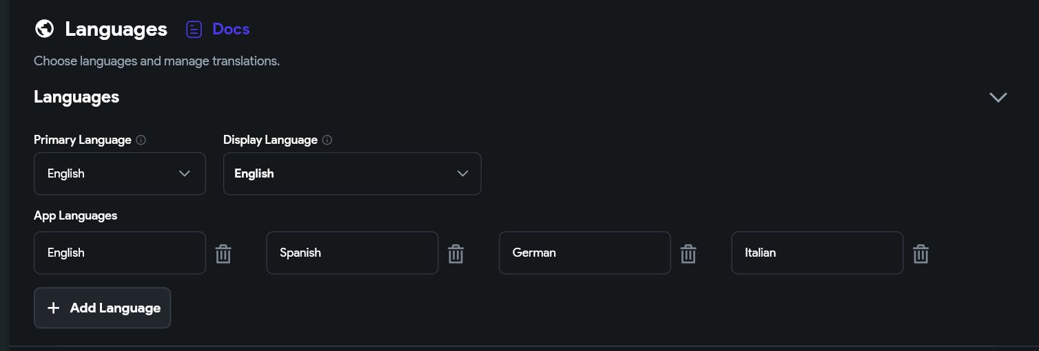This screenshot has width=1039, height=351.
Task: Open the Docs link
Action: tap(231, 29)
